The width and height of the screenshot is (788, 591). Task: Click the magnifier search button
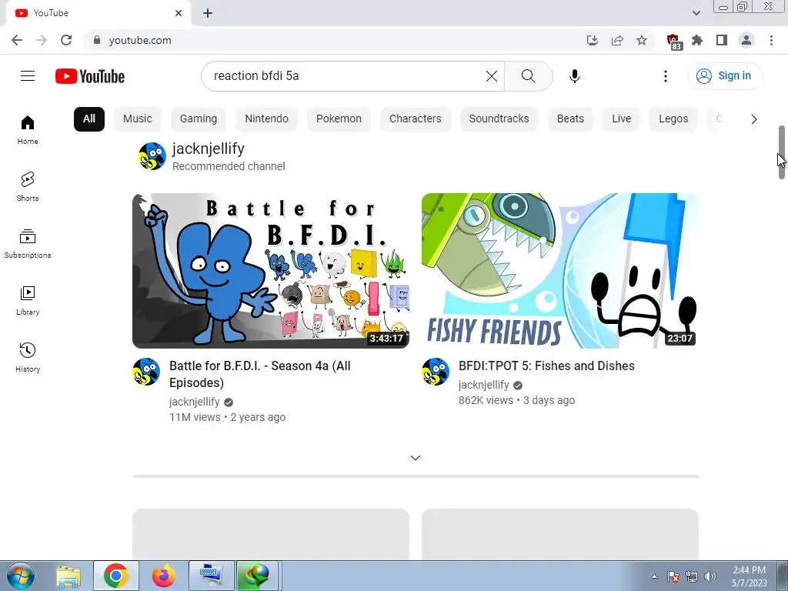pos(528,76)
